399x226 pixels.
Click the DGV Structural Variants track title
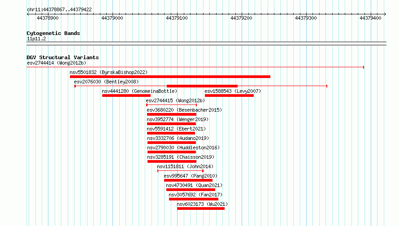[x=63, y=57]
